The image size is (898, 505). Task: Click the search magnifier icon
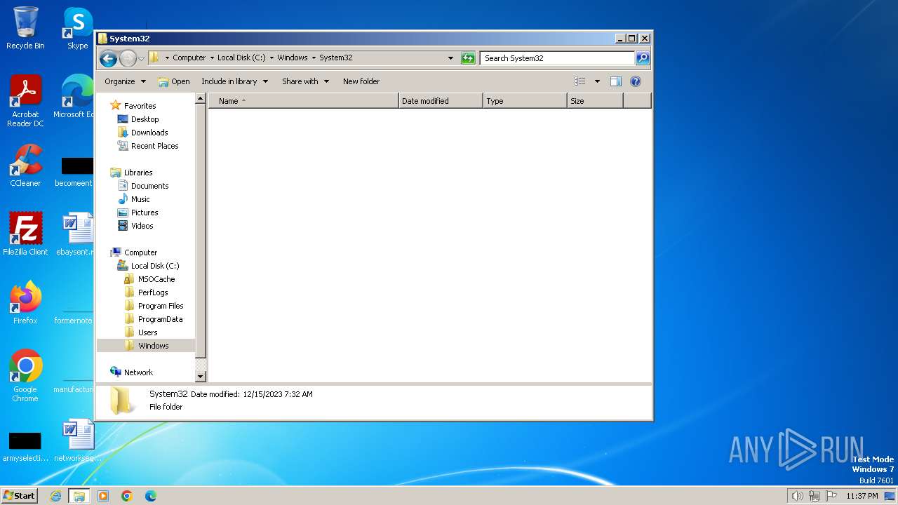(643, 58)
